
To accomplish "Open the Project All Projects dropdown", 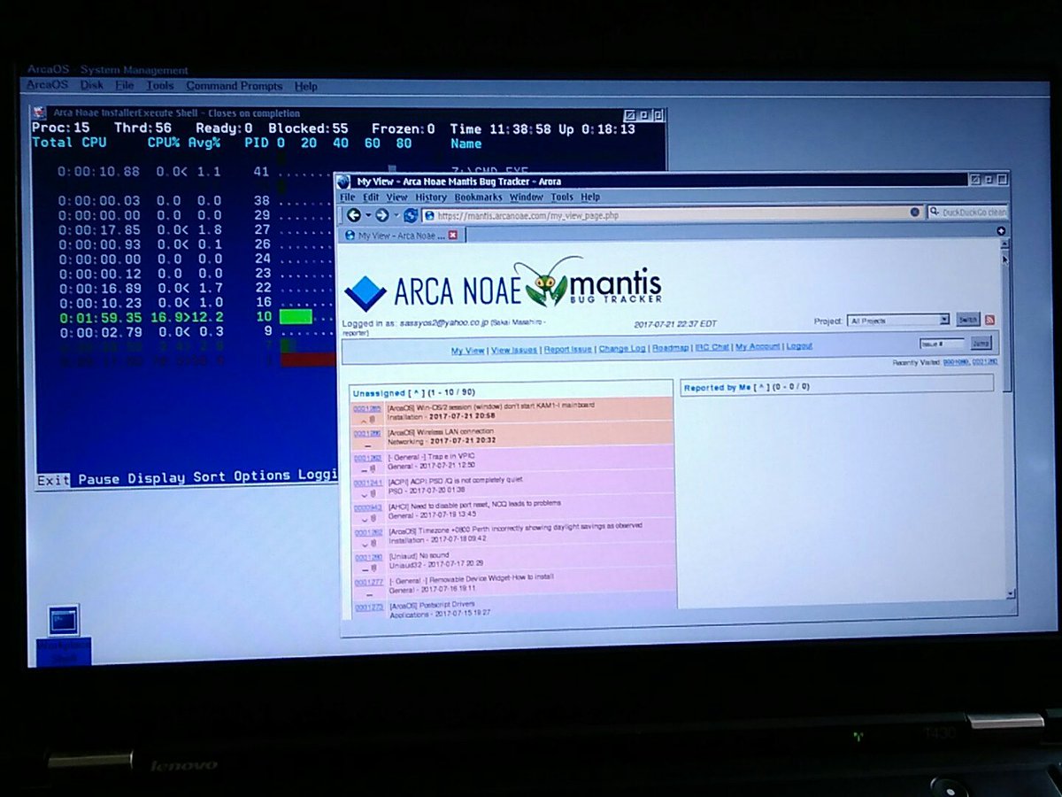I will click(x=897, y=320).
